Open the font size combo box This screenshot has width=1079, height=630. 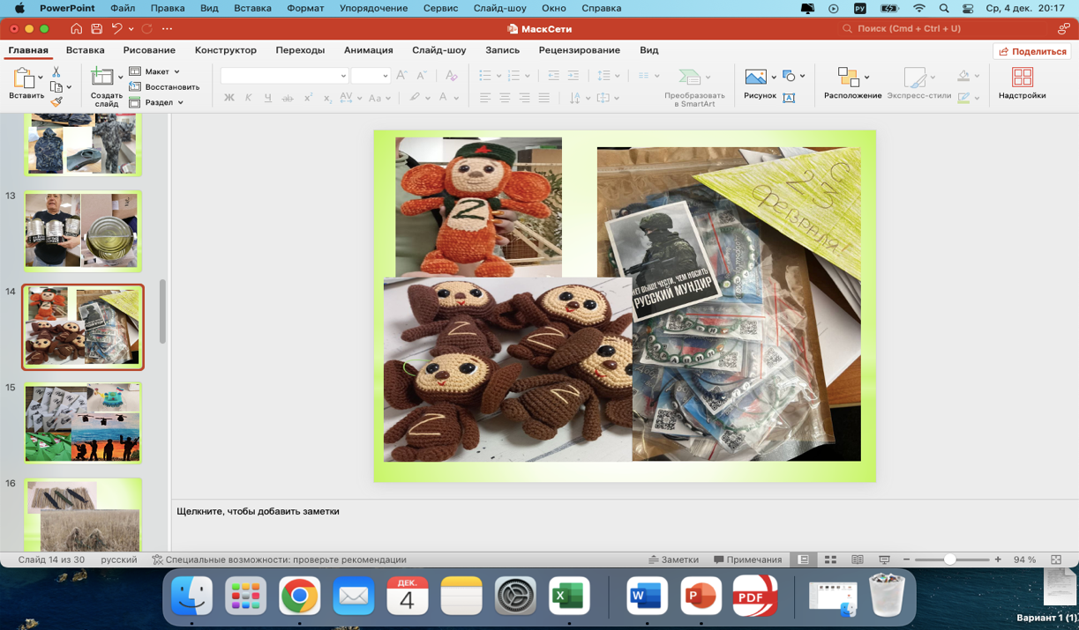(x=371, y=76)
